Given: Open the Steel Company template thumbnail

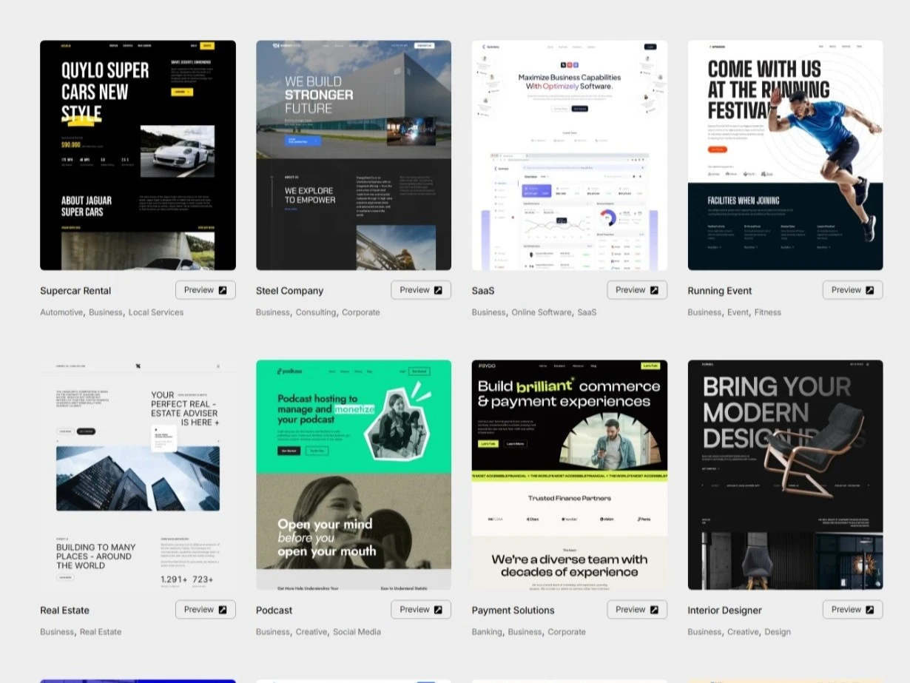Looking at the screenshot, I should (x=354, y=155).
